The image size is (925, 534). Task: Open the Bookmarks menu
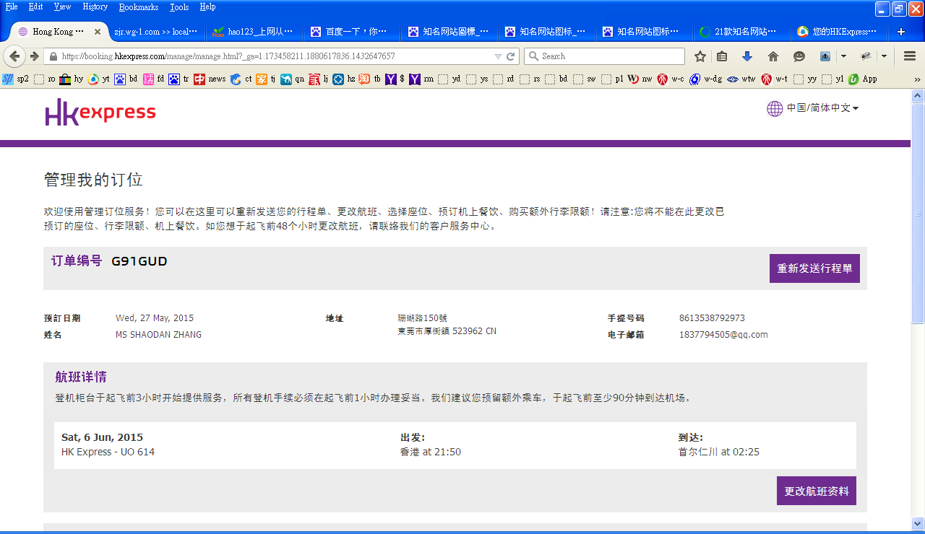[138, 6]
